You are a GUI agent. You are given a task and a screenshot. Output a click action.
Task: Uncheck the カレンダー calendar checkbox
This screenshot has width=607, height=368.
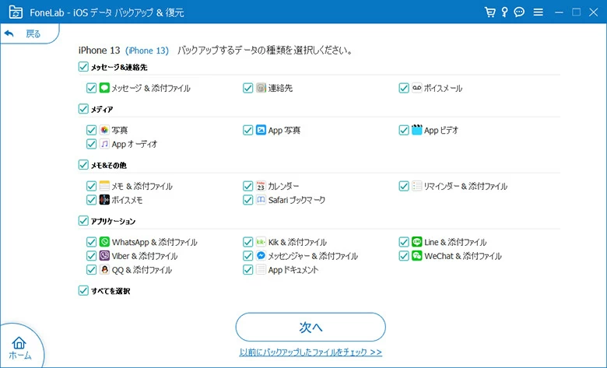coord(247,186)
